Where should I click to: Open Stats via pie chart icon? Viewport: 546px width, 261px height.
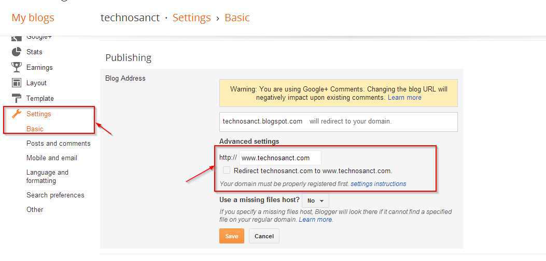[x=17, y=52]
